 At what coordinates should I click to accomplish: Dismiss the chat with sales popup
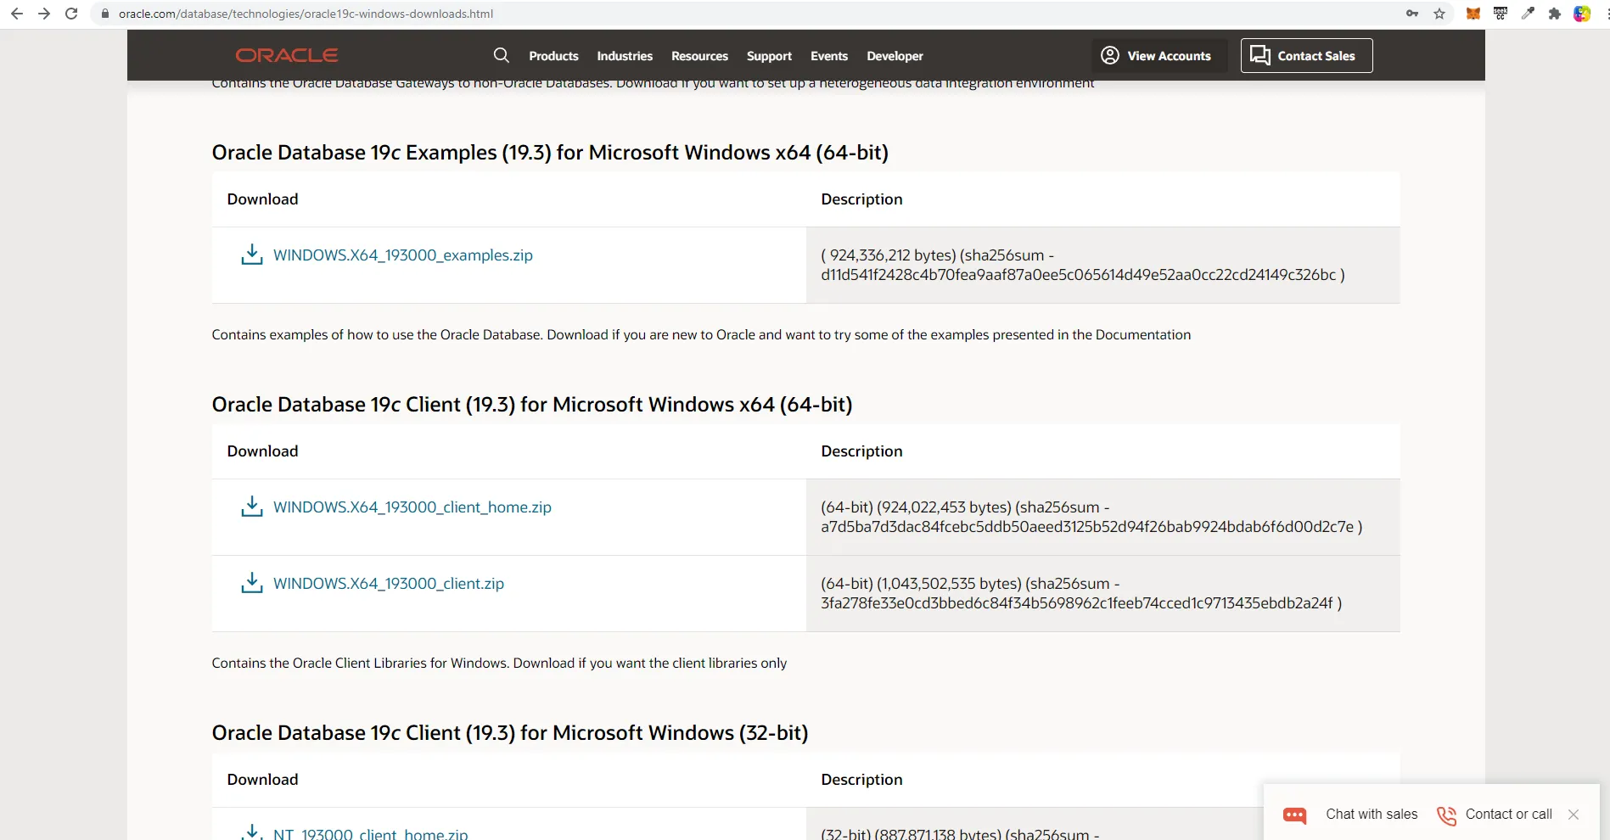tap(1574, 815)
